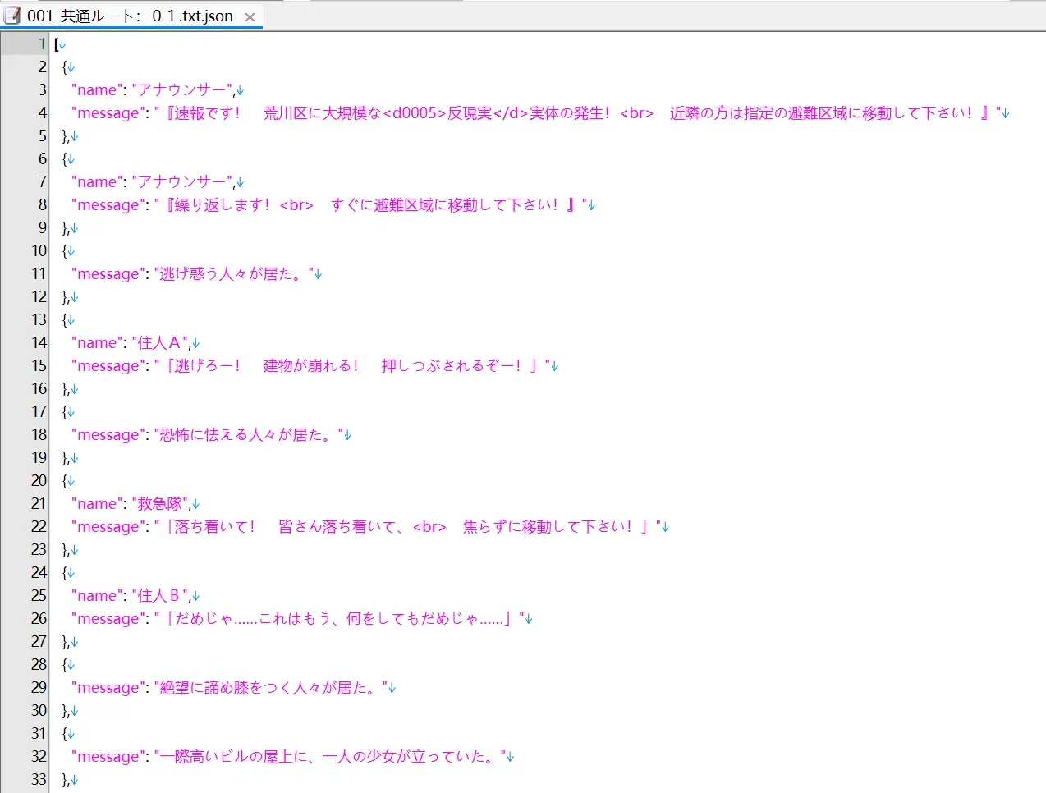This screenshot has width=1046, height=793.
Task: Click the notepad file icon on the tab
Action: tap(12, 16)
